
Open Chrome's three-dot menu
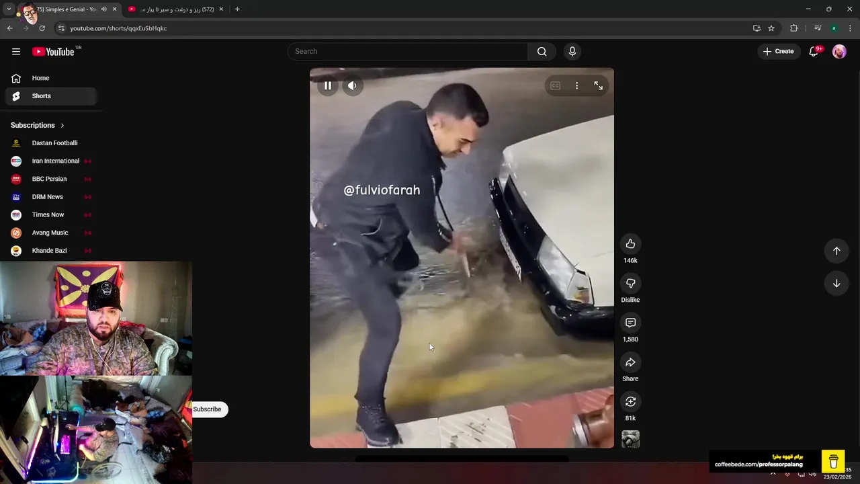point(850,28)
